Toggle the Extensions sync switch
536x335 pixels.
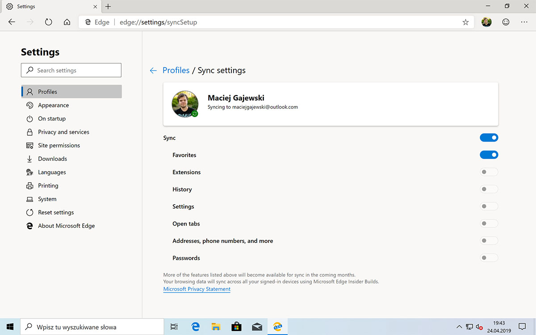(489, 172)
